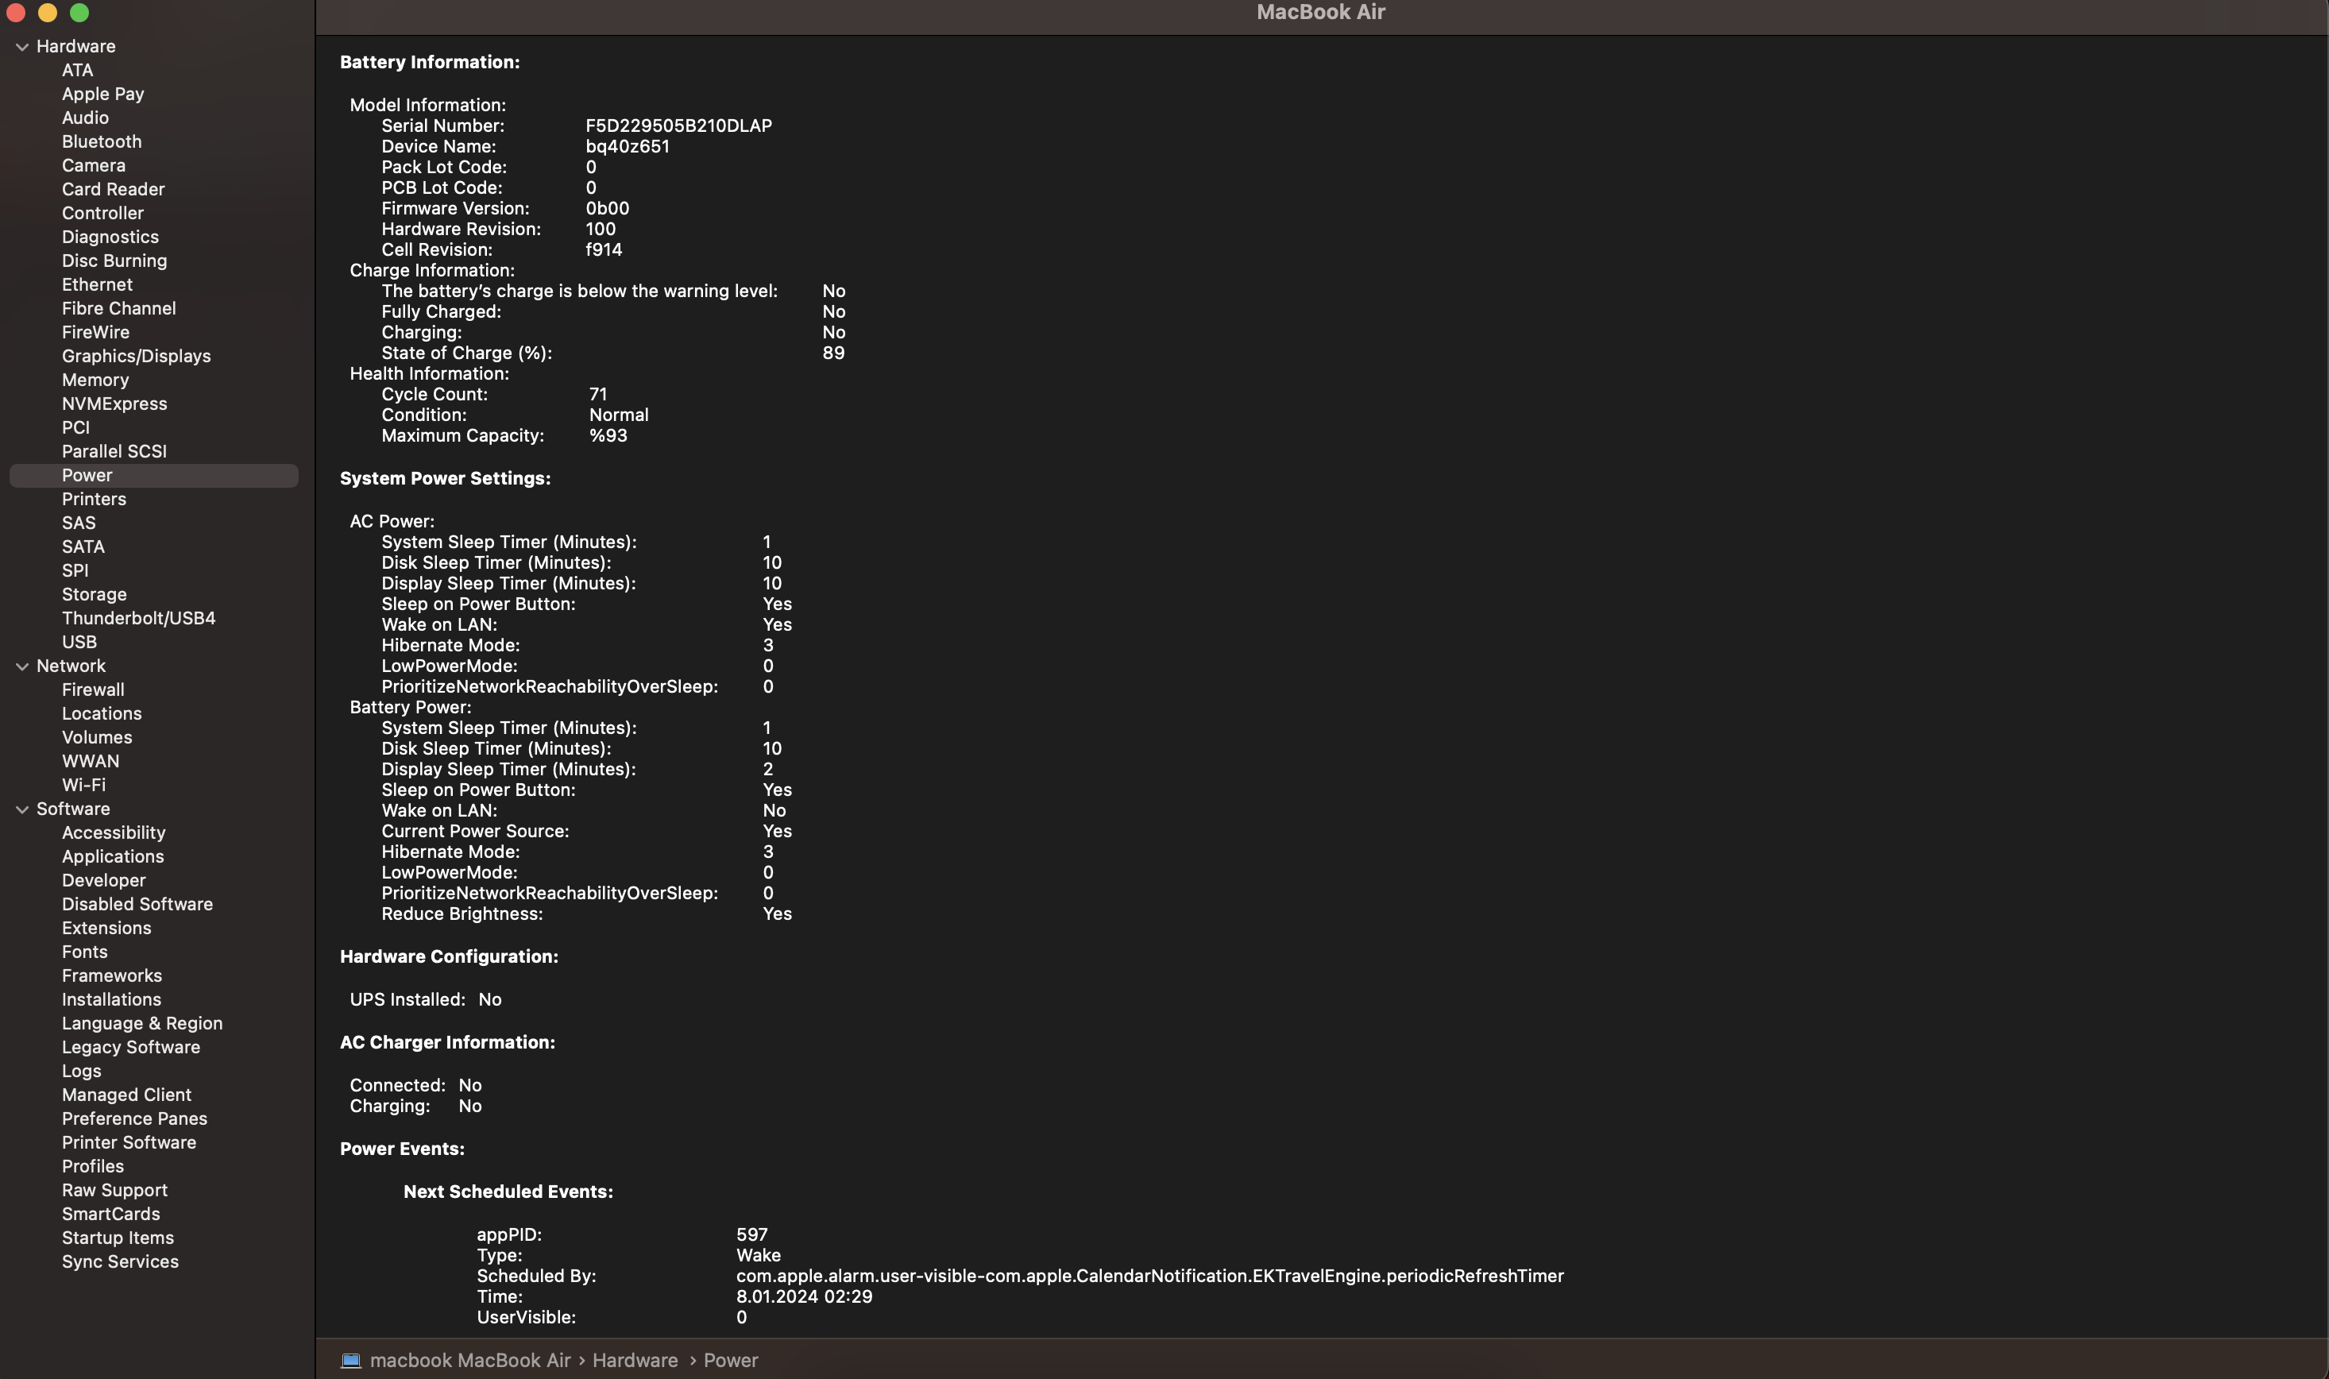Select Startup Items under Software

tap(118, 1238)
